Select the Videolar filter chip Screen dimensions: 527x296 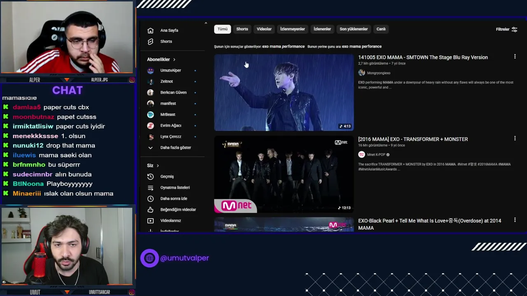pyautogui.click(x=264, y=29)
